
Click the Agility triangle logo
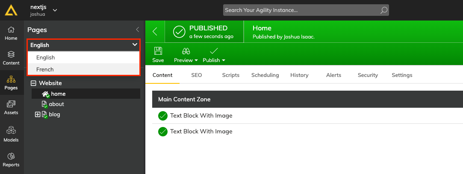click(x=11, y=10)
